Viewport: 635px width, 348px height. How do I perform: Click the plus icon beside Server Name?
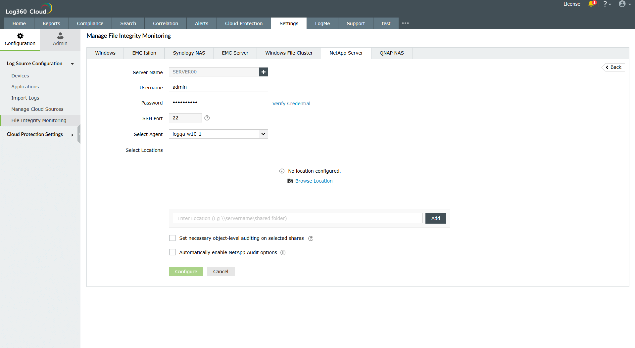263,72
